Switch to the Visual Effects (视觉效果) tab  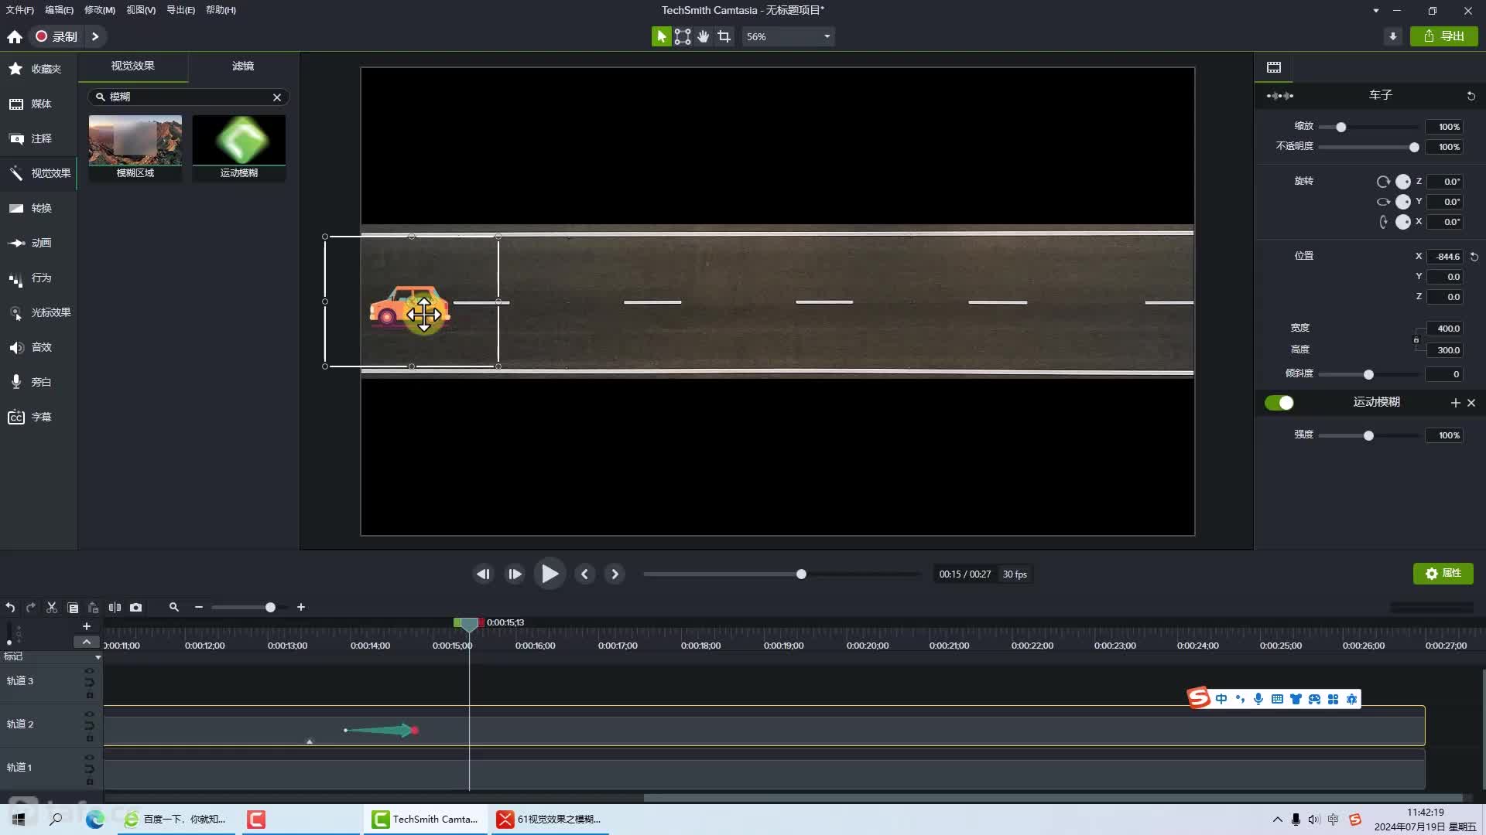[x=132, y=66]
